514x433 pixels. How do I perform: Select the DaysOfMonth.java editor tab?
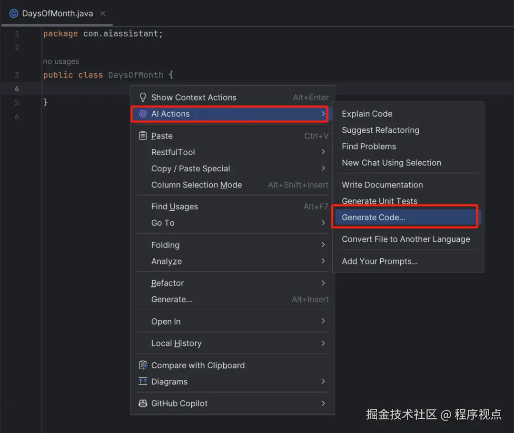point(57,13)
